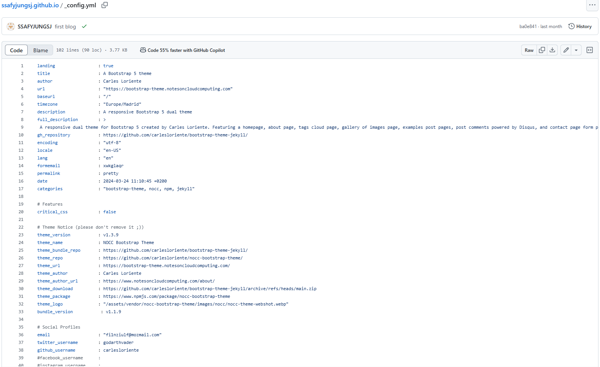Click the '# Social Profiles' comment
Viewport: 600px width, 367px height.
[x=59, y=327]
